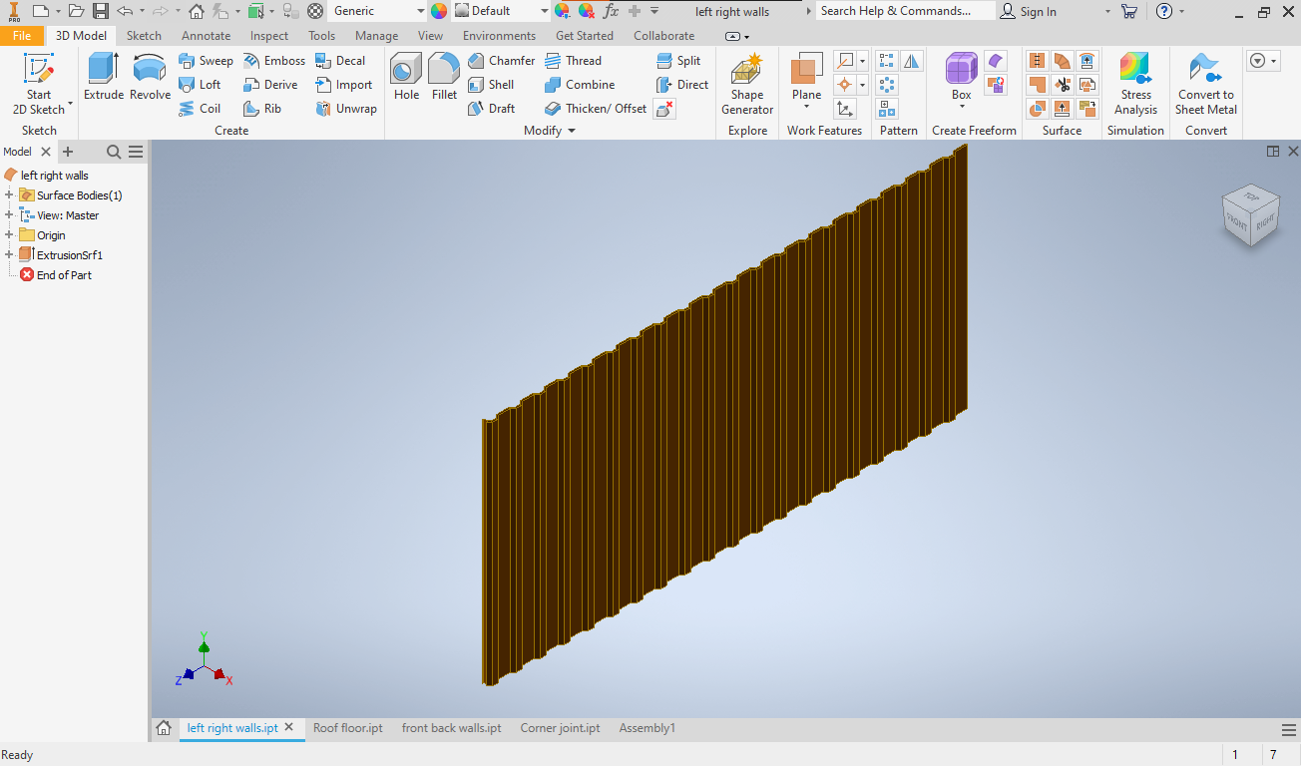Open the Shell tool
Viewport: 1301px width, 766px height.
pos(491,85)
